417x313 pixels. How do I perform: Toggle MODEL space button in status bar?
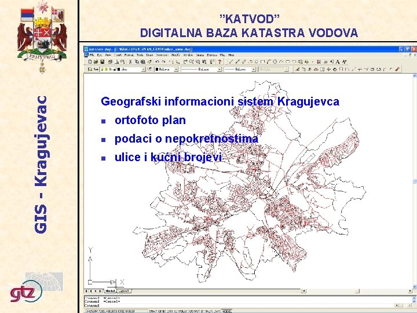point(227,311)
